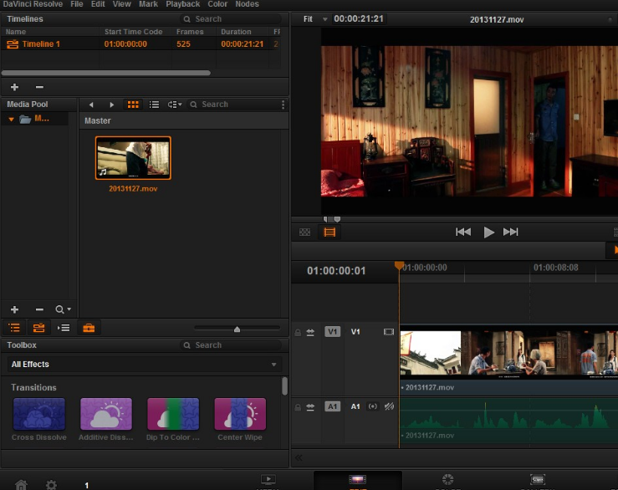618x490 pixels.
Task: Click the timeline timecode 01:00:00:01
Action: pyautogui.click(x=336, y=271)
